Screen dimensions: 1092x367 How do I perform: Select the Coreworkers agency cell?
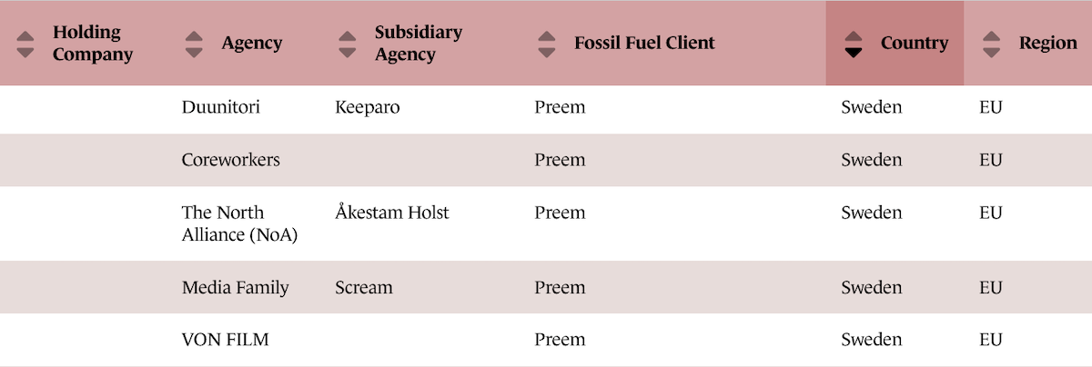[230, 160]
